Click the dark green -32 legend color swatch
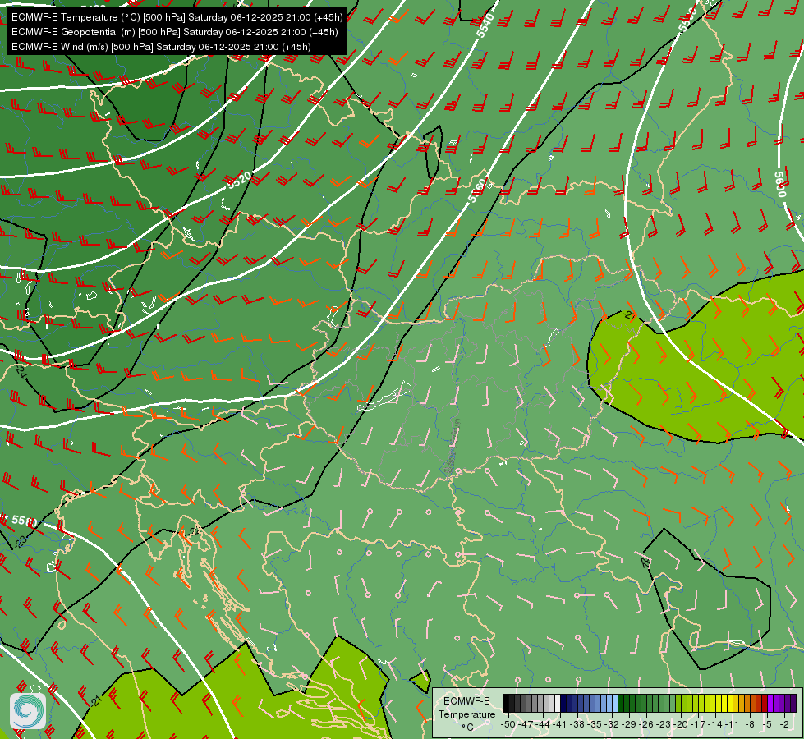Viewport: 804px width, 739px height. pyautogui.click(x=621, y=703)
